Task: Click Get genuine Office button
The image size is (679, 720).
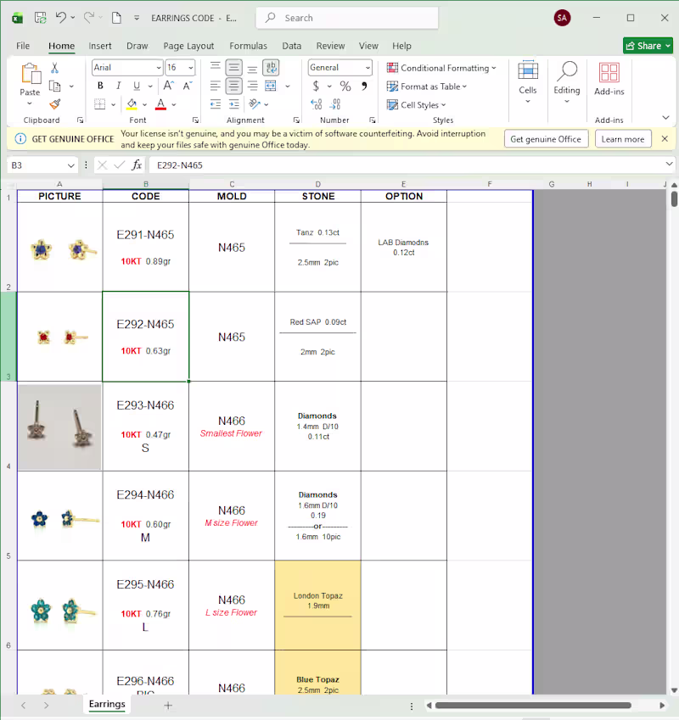Action: pyautogui.click(x=546, y=139)
